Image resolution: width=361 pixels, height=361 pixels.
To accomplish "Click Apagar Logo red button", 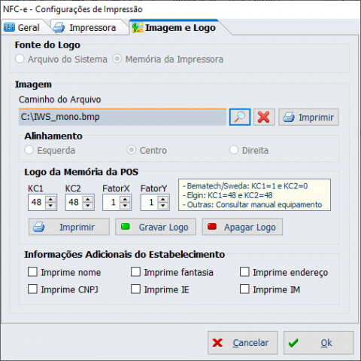I will pyautogui.click(x=242, y=227).
